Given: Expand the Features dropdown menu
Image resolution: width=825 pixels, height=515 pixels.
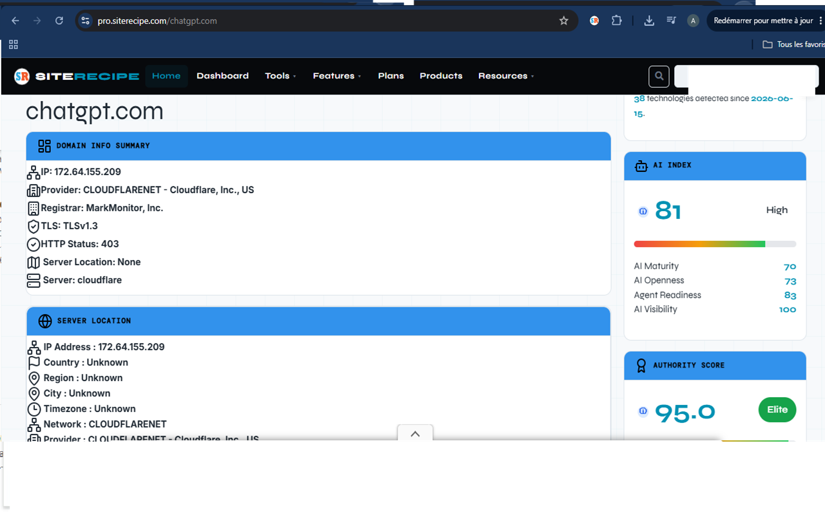Looking at the screenshot, I should point(336,76).
